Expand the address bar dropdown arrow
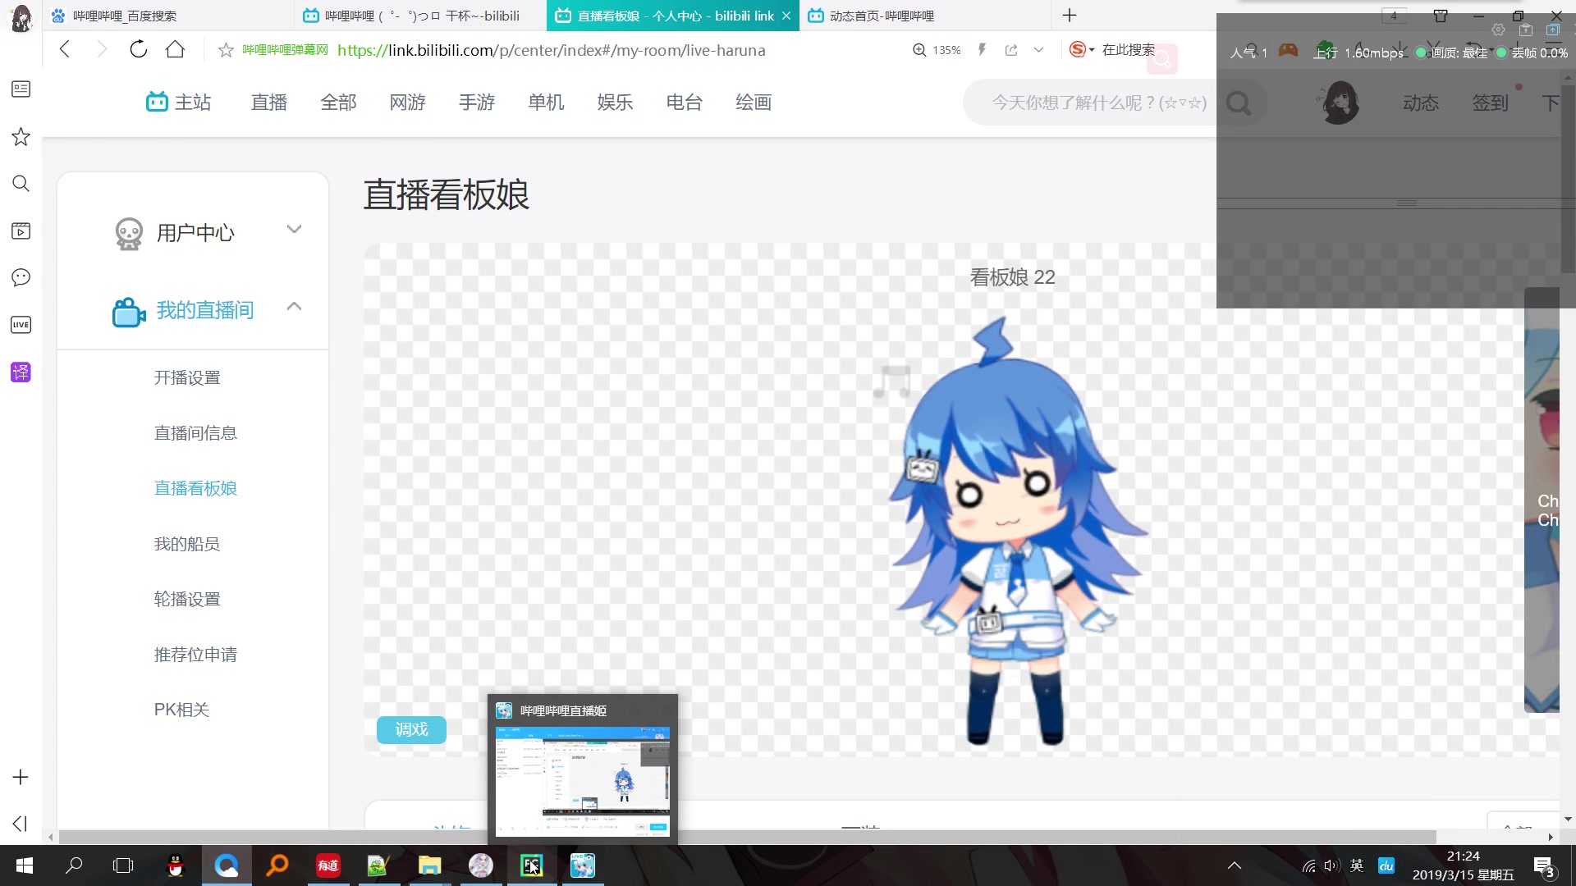This screenshot has height=886, width=1576. click(1038, 50)
